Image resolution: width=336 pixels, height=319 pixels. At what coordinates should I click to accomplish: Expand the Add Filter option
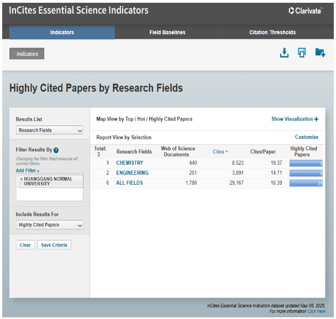click(x=28, y=171)
